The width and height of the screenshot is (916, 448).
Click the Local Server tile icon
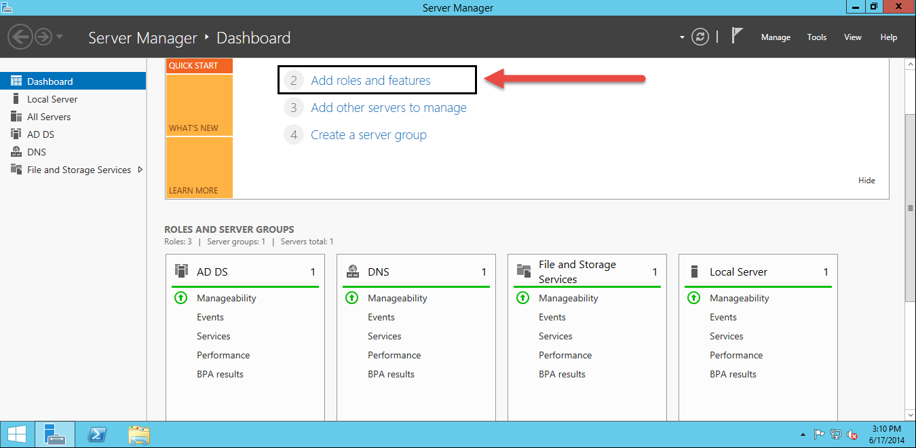coord(693,272)
